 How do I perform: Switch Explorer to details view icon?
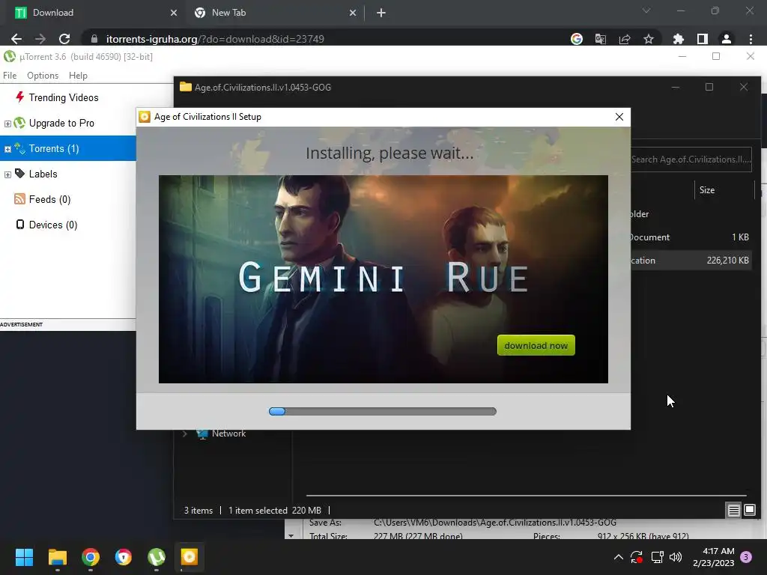pos(733,511)
